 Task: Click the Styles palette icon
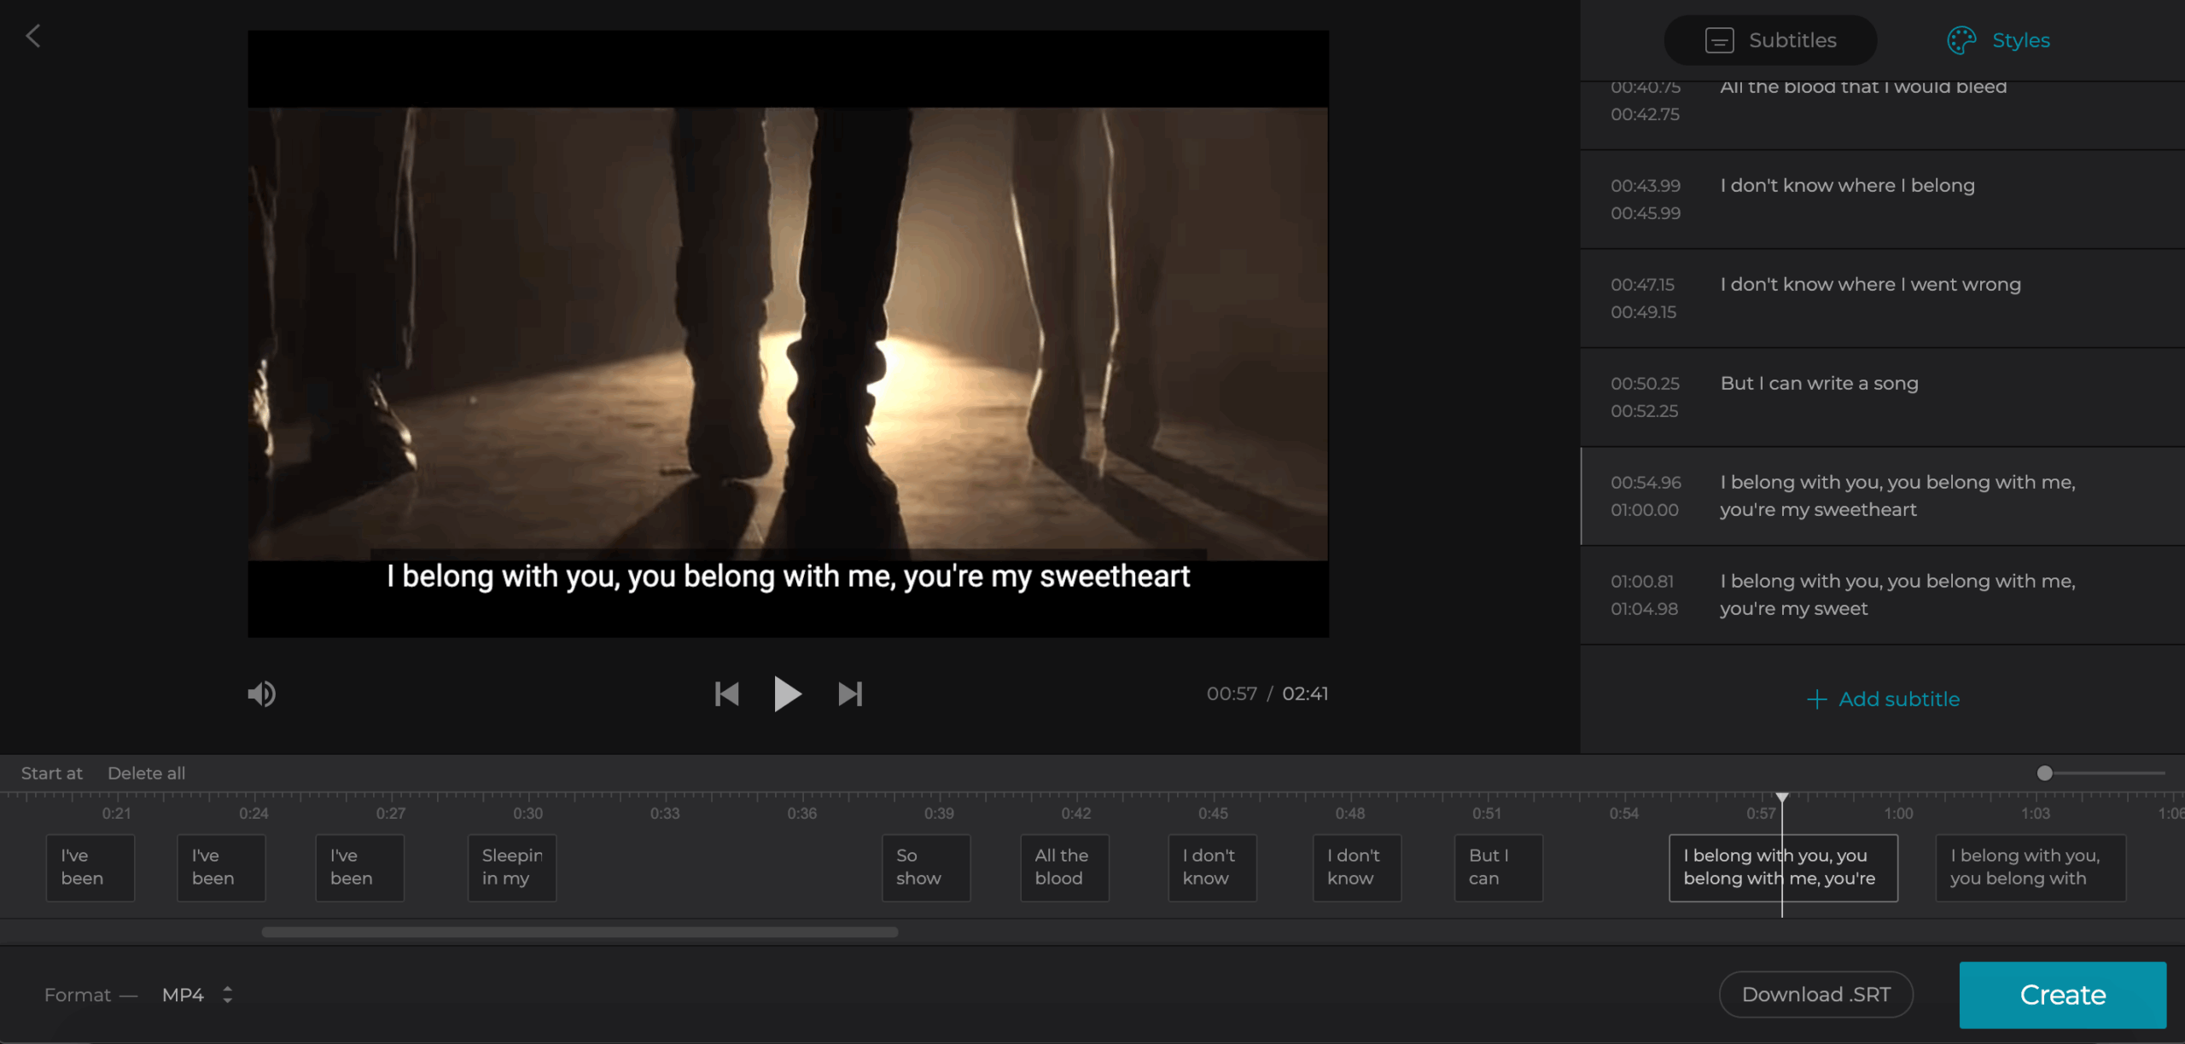[x=1961, y=40]
